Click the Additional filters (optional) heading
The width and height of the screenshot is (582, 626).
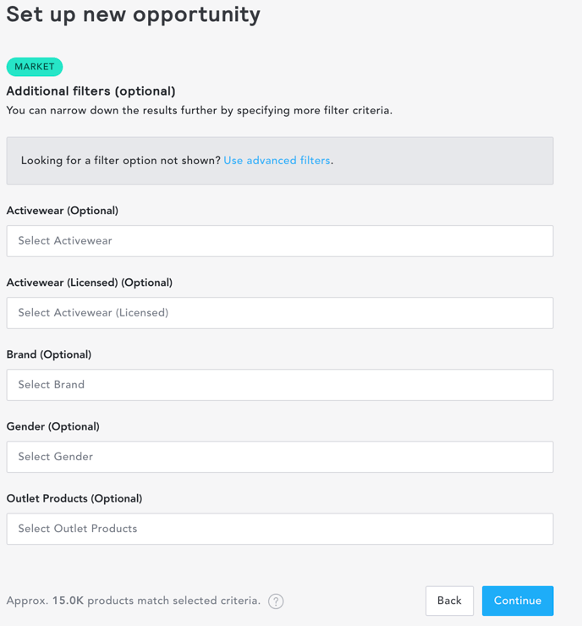[x=91, y=91]
